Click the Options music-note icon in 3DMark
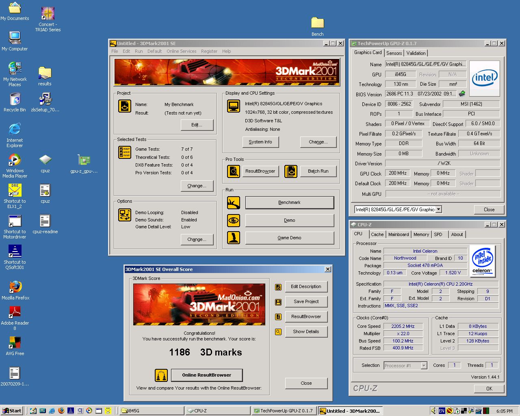 coord(125,215)
